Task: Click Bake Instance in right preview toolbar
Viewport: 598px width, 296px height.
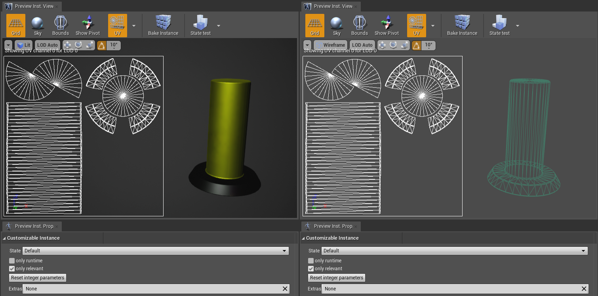Action: 462,26
